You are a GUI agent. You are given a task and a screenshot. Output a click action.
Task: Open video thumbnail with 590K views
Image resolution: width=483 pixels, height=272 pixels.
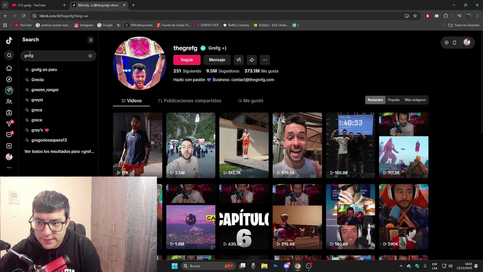point(404,216)
